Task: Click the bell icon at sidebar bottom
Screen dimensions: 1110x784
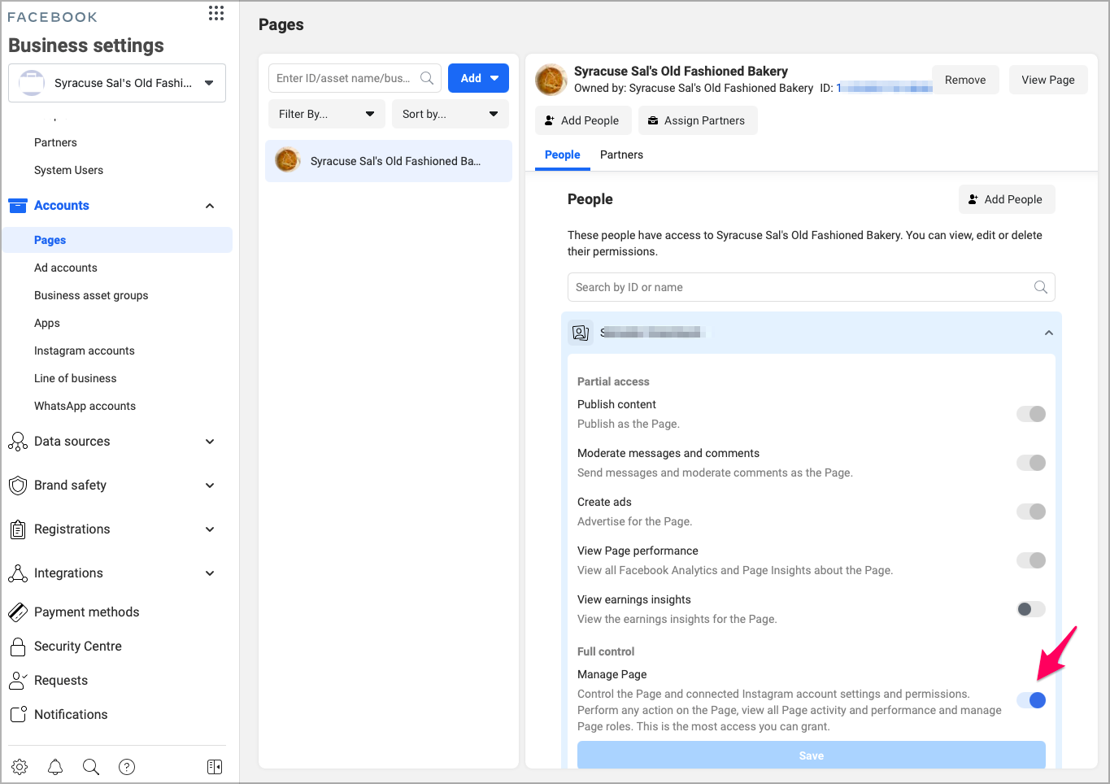Action: point(55,767)
